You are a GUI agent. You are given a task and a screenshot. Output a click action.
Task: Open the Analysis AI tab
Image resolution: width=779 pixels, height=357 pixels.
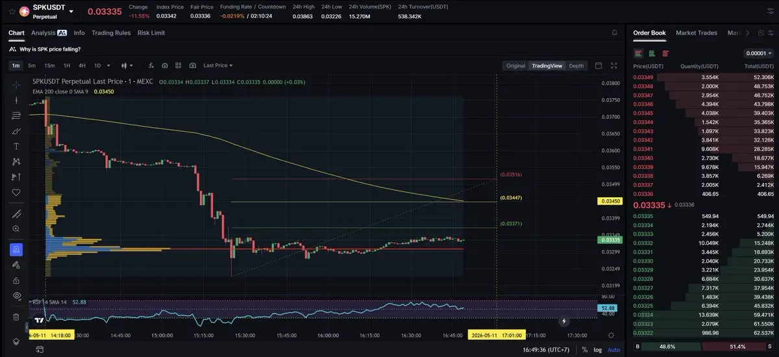(49, 32)
